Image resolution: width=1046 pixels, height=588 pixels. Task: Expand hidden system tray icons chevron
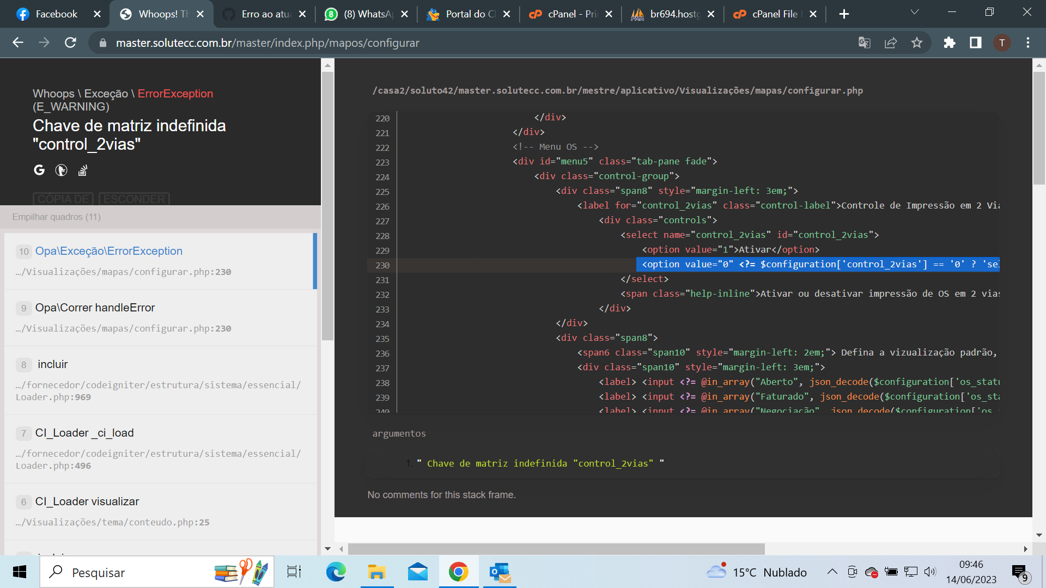(832, 572)
